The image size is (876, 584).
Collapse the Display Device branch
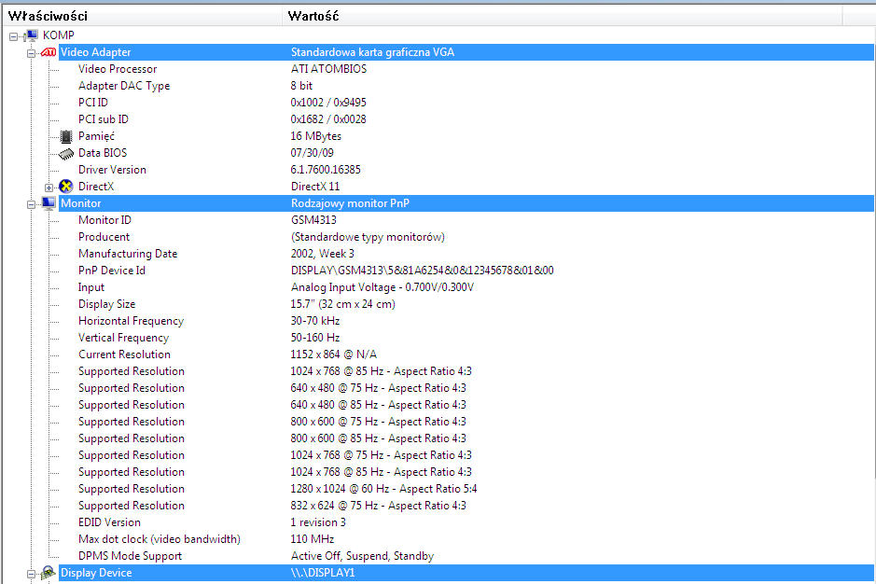pos(32,574)
